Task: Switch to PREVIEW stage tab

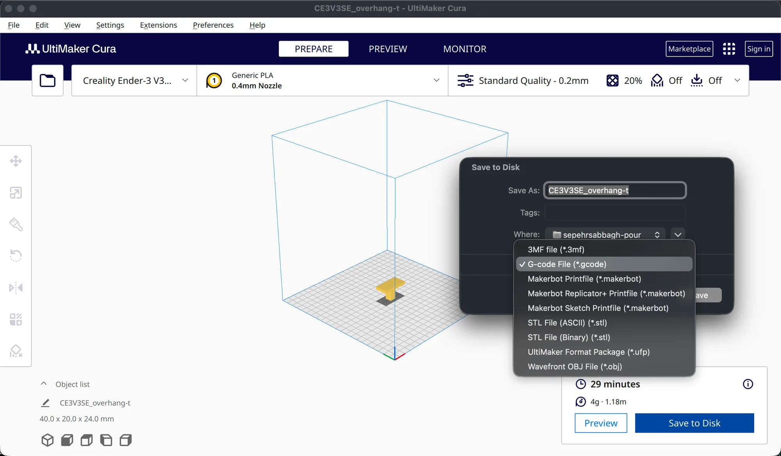Action: (x=388, y=49)
